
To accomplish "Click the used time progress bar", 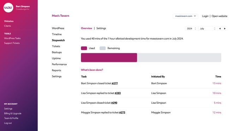I will tap(109, 58).
